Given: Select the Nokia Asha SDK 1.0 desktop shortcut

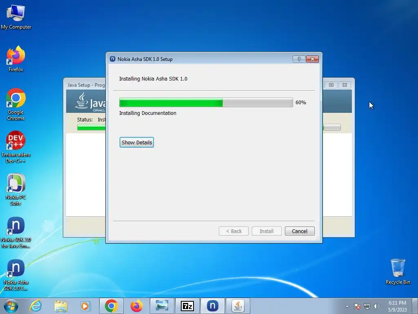Looking at the screenshot, I should click(x=16, y=275).
